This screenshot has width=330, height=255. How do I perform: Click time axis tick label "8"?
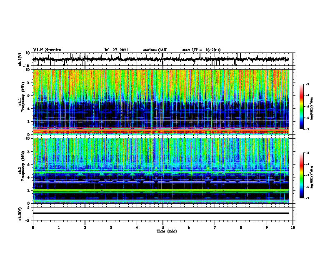click(241, 227)
